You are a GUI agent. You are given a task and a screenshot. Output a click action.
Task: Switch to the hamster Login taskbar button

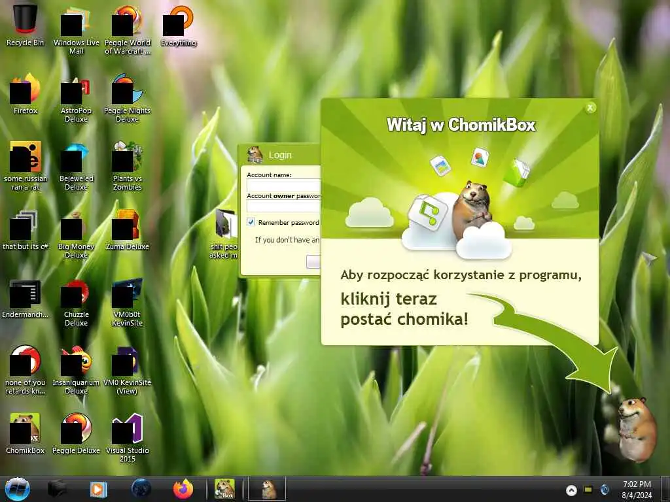coord(267,489)
